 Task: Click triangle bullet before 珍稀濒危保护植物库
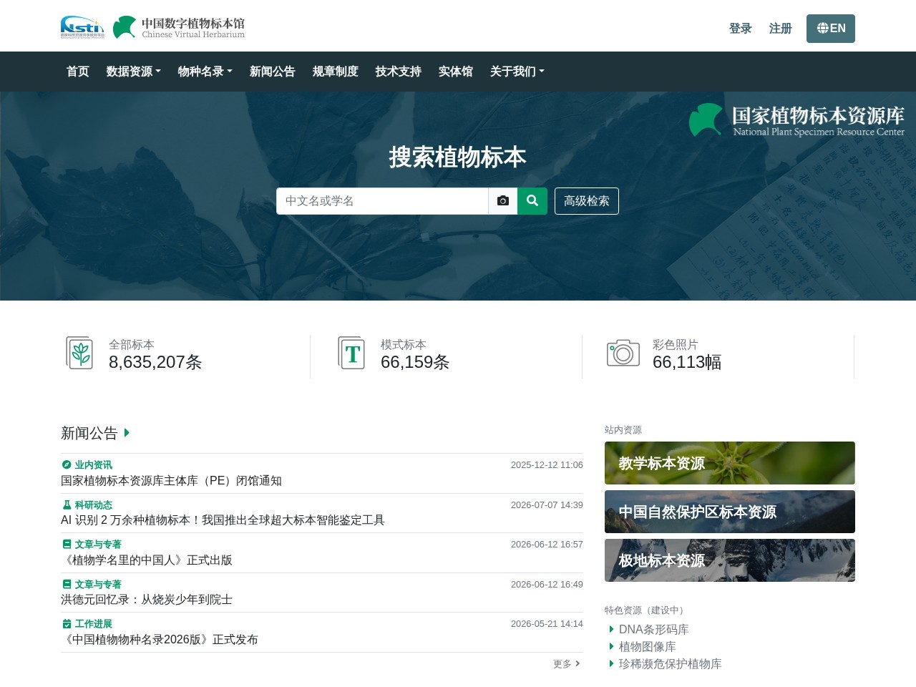tap(612, 664)
